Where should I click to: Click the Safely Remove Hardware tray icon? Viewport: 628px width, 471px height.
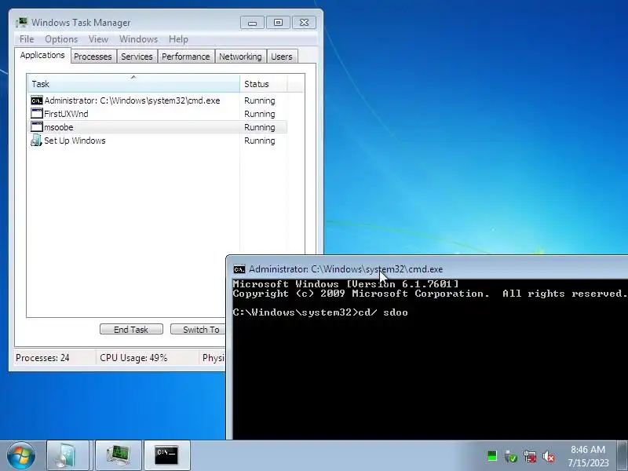(x=511, y=456)
